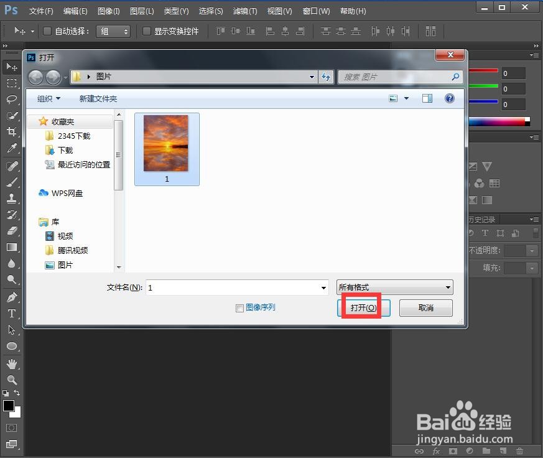The width and height of the screenshot is (543, 458).
Task: Select the Brush tool
Action: click(x=11, y=182)
